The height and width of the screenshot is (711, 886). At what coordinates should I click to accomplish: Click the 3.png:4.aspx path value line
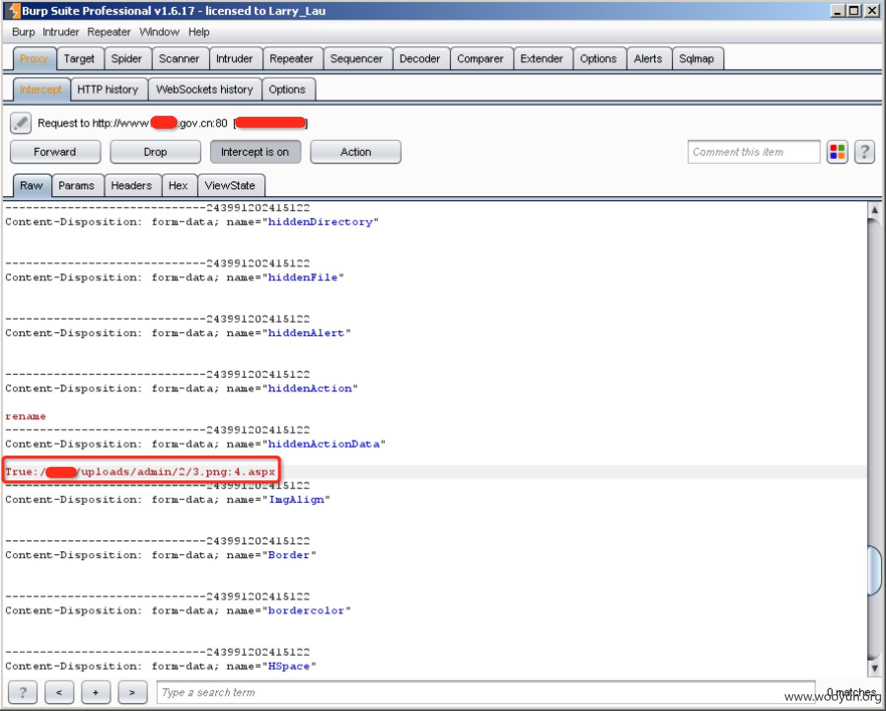click(140, 472)
